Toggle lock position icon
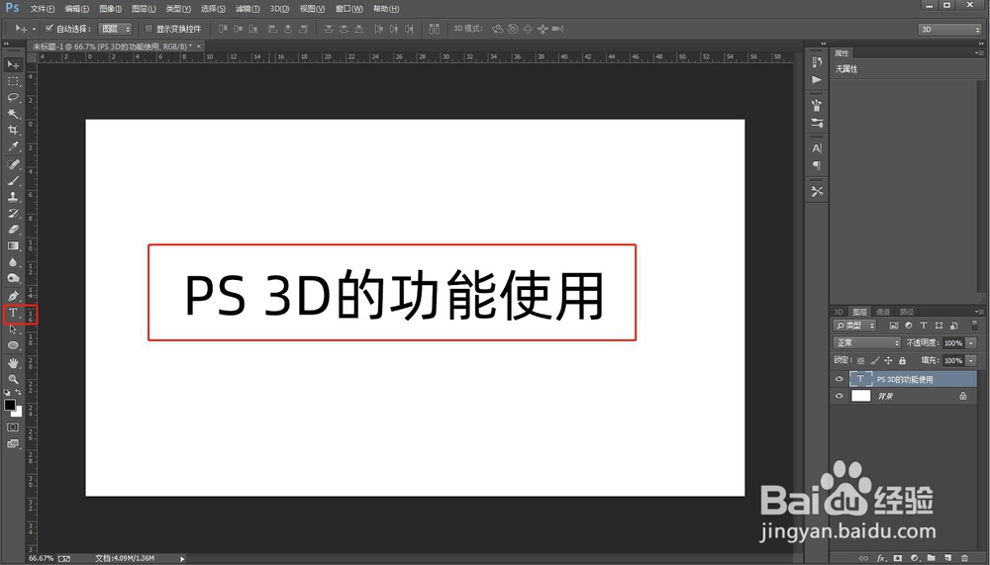Screen dimensions: 990x565 pyautogui.click(x=888, y=360)
